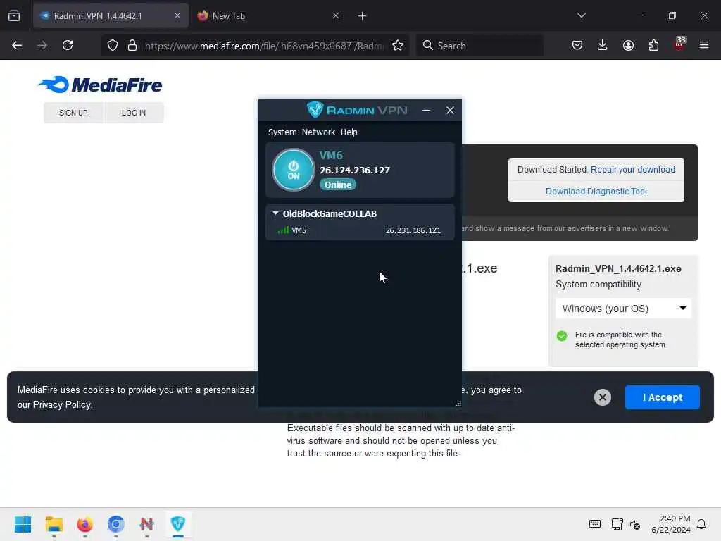Click the Radmin VPN taskbar icon
The width and height of the screenshot is (721, 541).
[x=178, y=524]
